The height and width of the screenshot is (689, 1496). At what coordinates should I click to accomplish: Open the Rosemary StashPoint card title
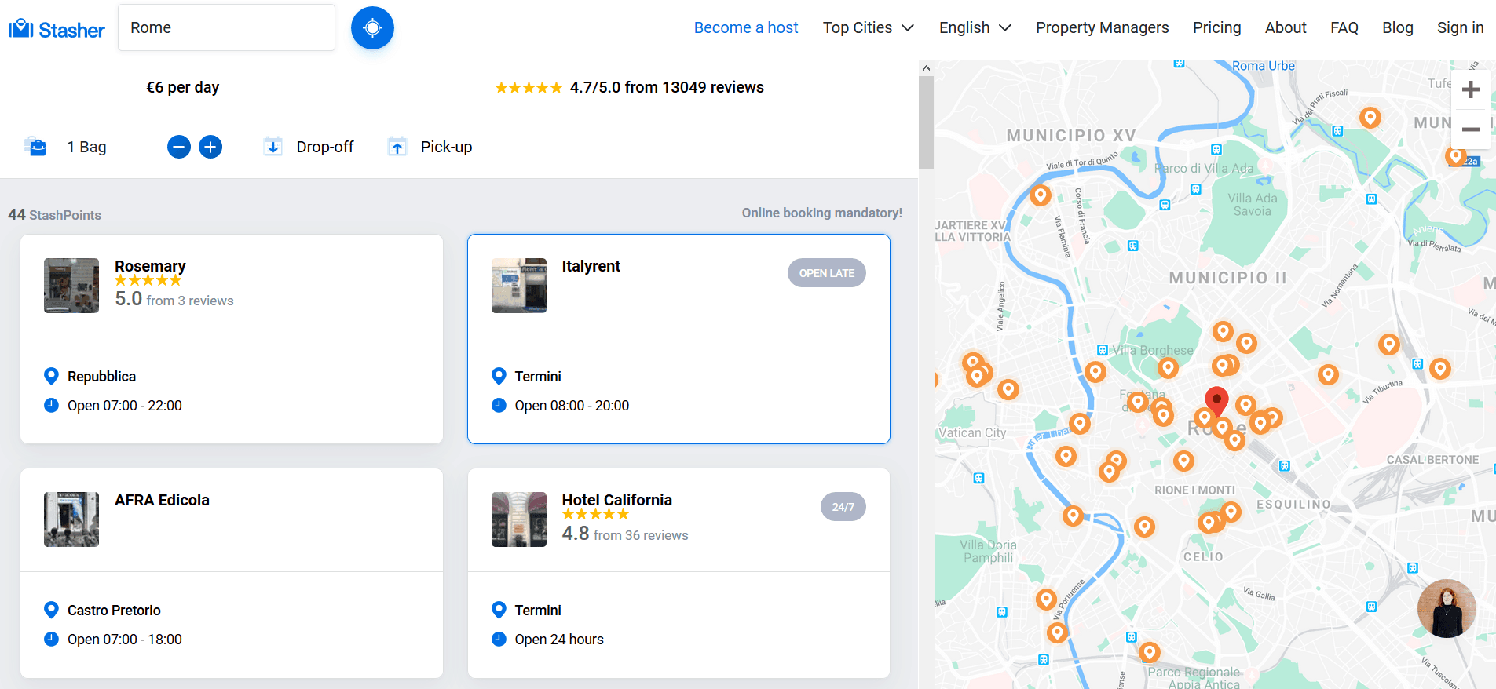click(x=150, y=266)
